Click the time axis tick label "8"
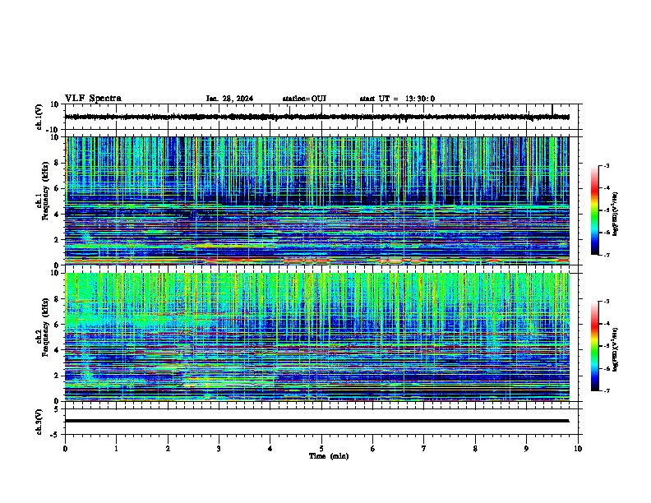This screenshot has width=651, height=503. tap(475, 449)
